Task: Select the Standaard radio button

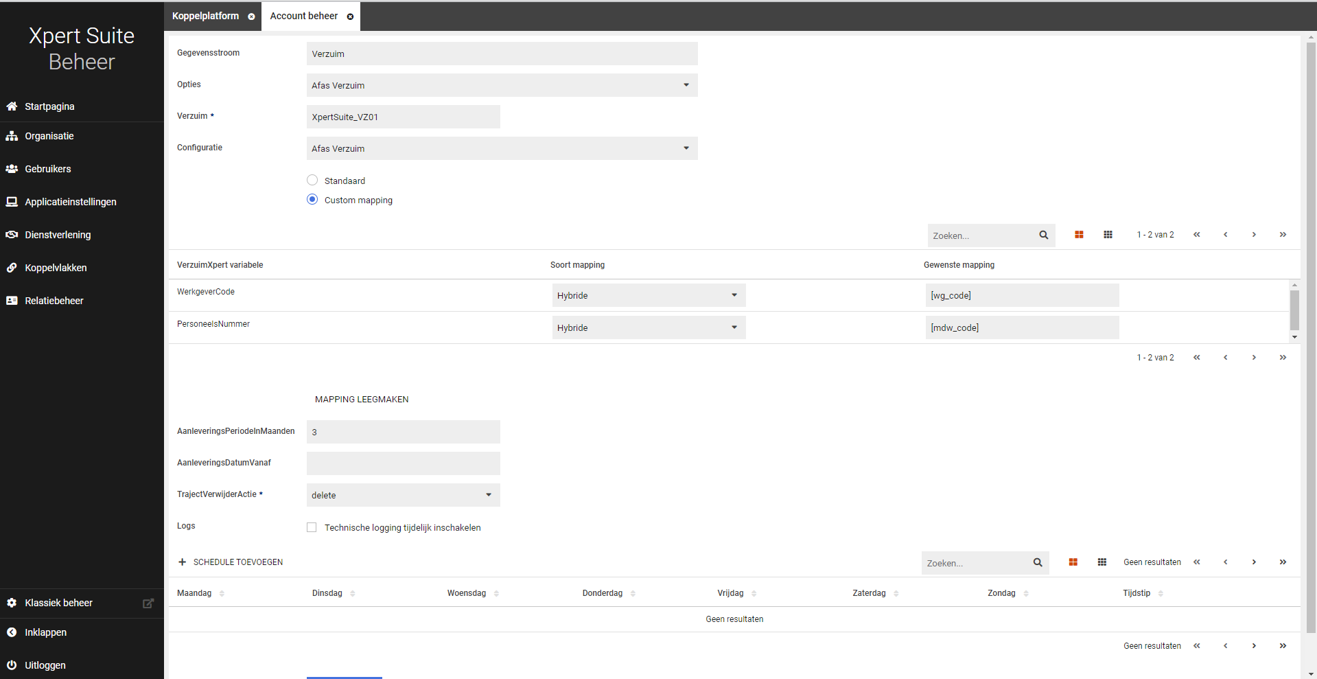Action: 312,181
